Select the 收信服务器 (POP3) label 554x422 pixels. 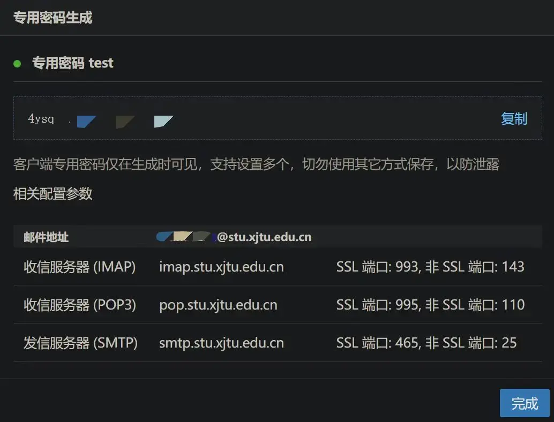(80, 305)
